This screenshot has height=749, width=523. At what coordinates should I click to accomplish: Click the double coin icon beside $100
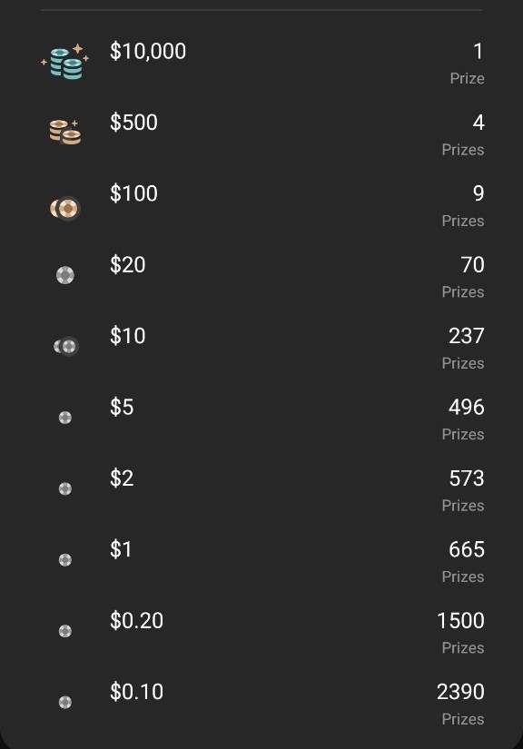coord(64,207)
